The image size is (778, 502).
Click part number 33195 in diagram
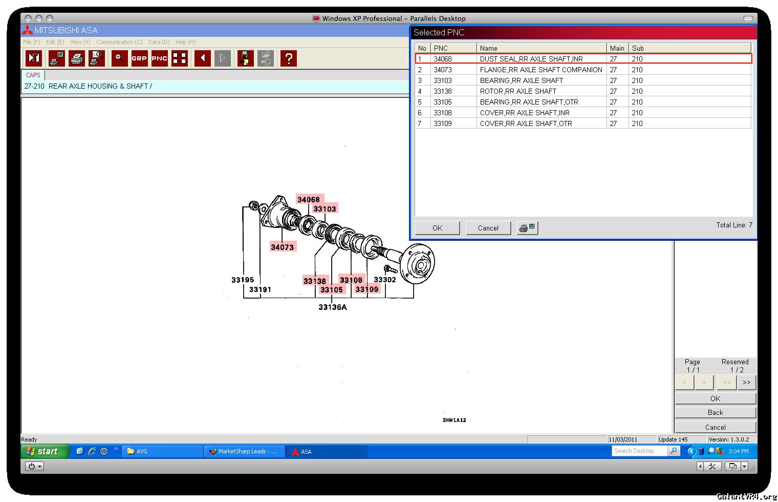[243, 280]
